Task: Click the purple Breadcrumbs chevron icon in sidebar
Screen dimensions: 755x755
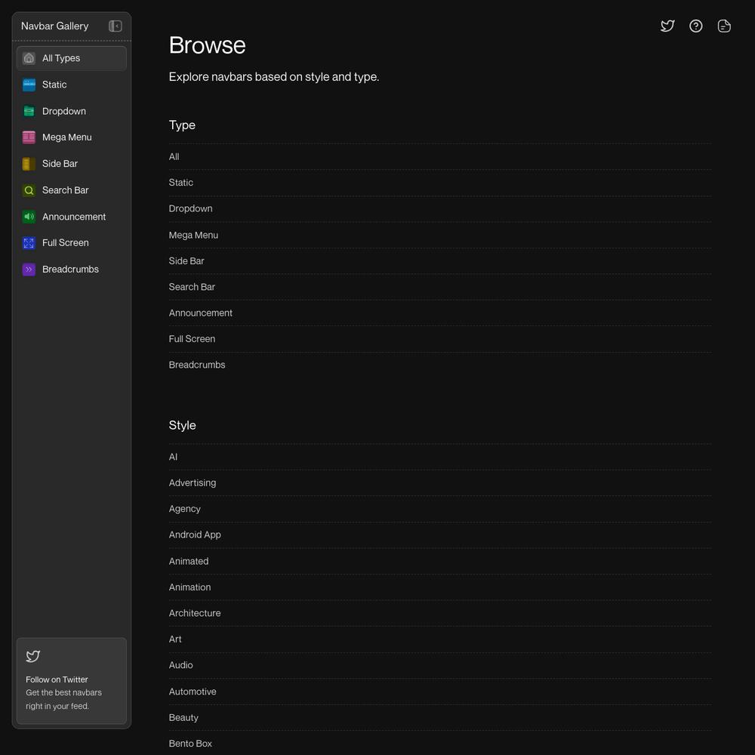Action: pos(29,270)
